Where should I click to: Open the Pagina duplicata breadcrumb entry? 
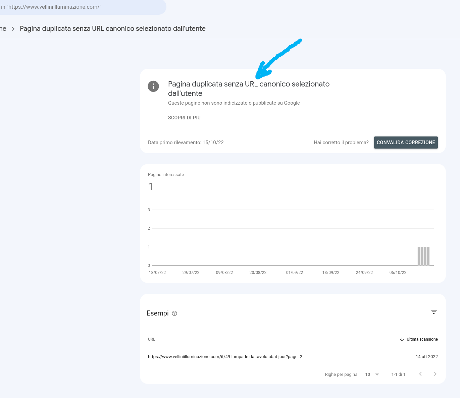(113, 29)
